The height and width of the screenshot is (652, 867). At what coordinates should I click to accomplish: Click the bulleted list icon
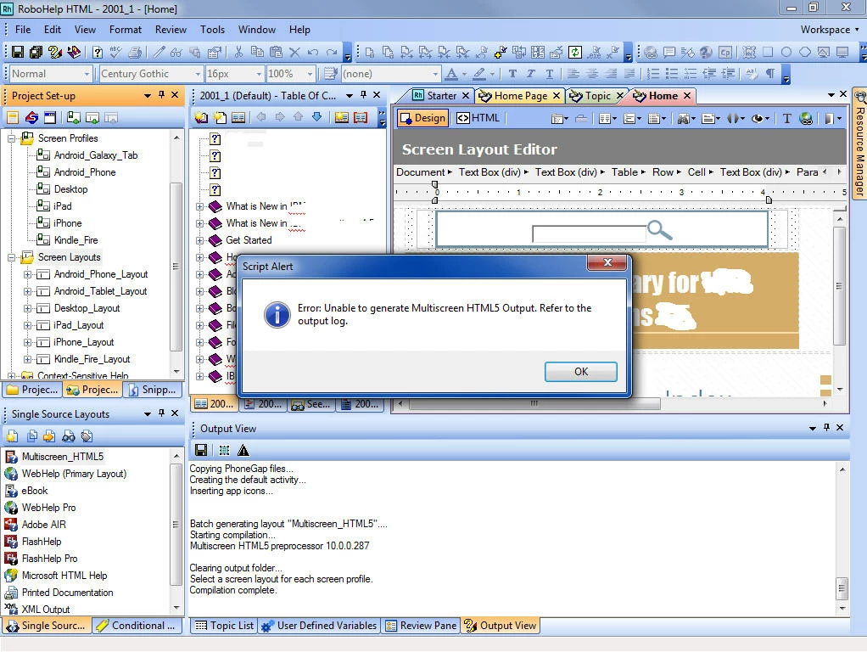(x=672, y=74)
